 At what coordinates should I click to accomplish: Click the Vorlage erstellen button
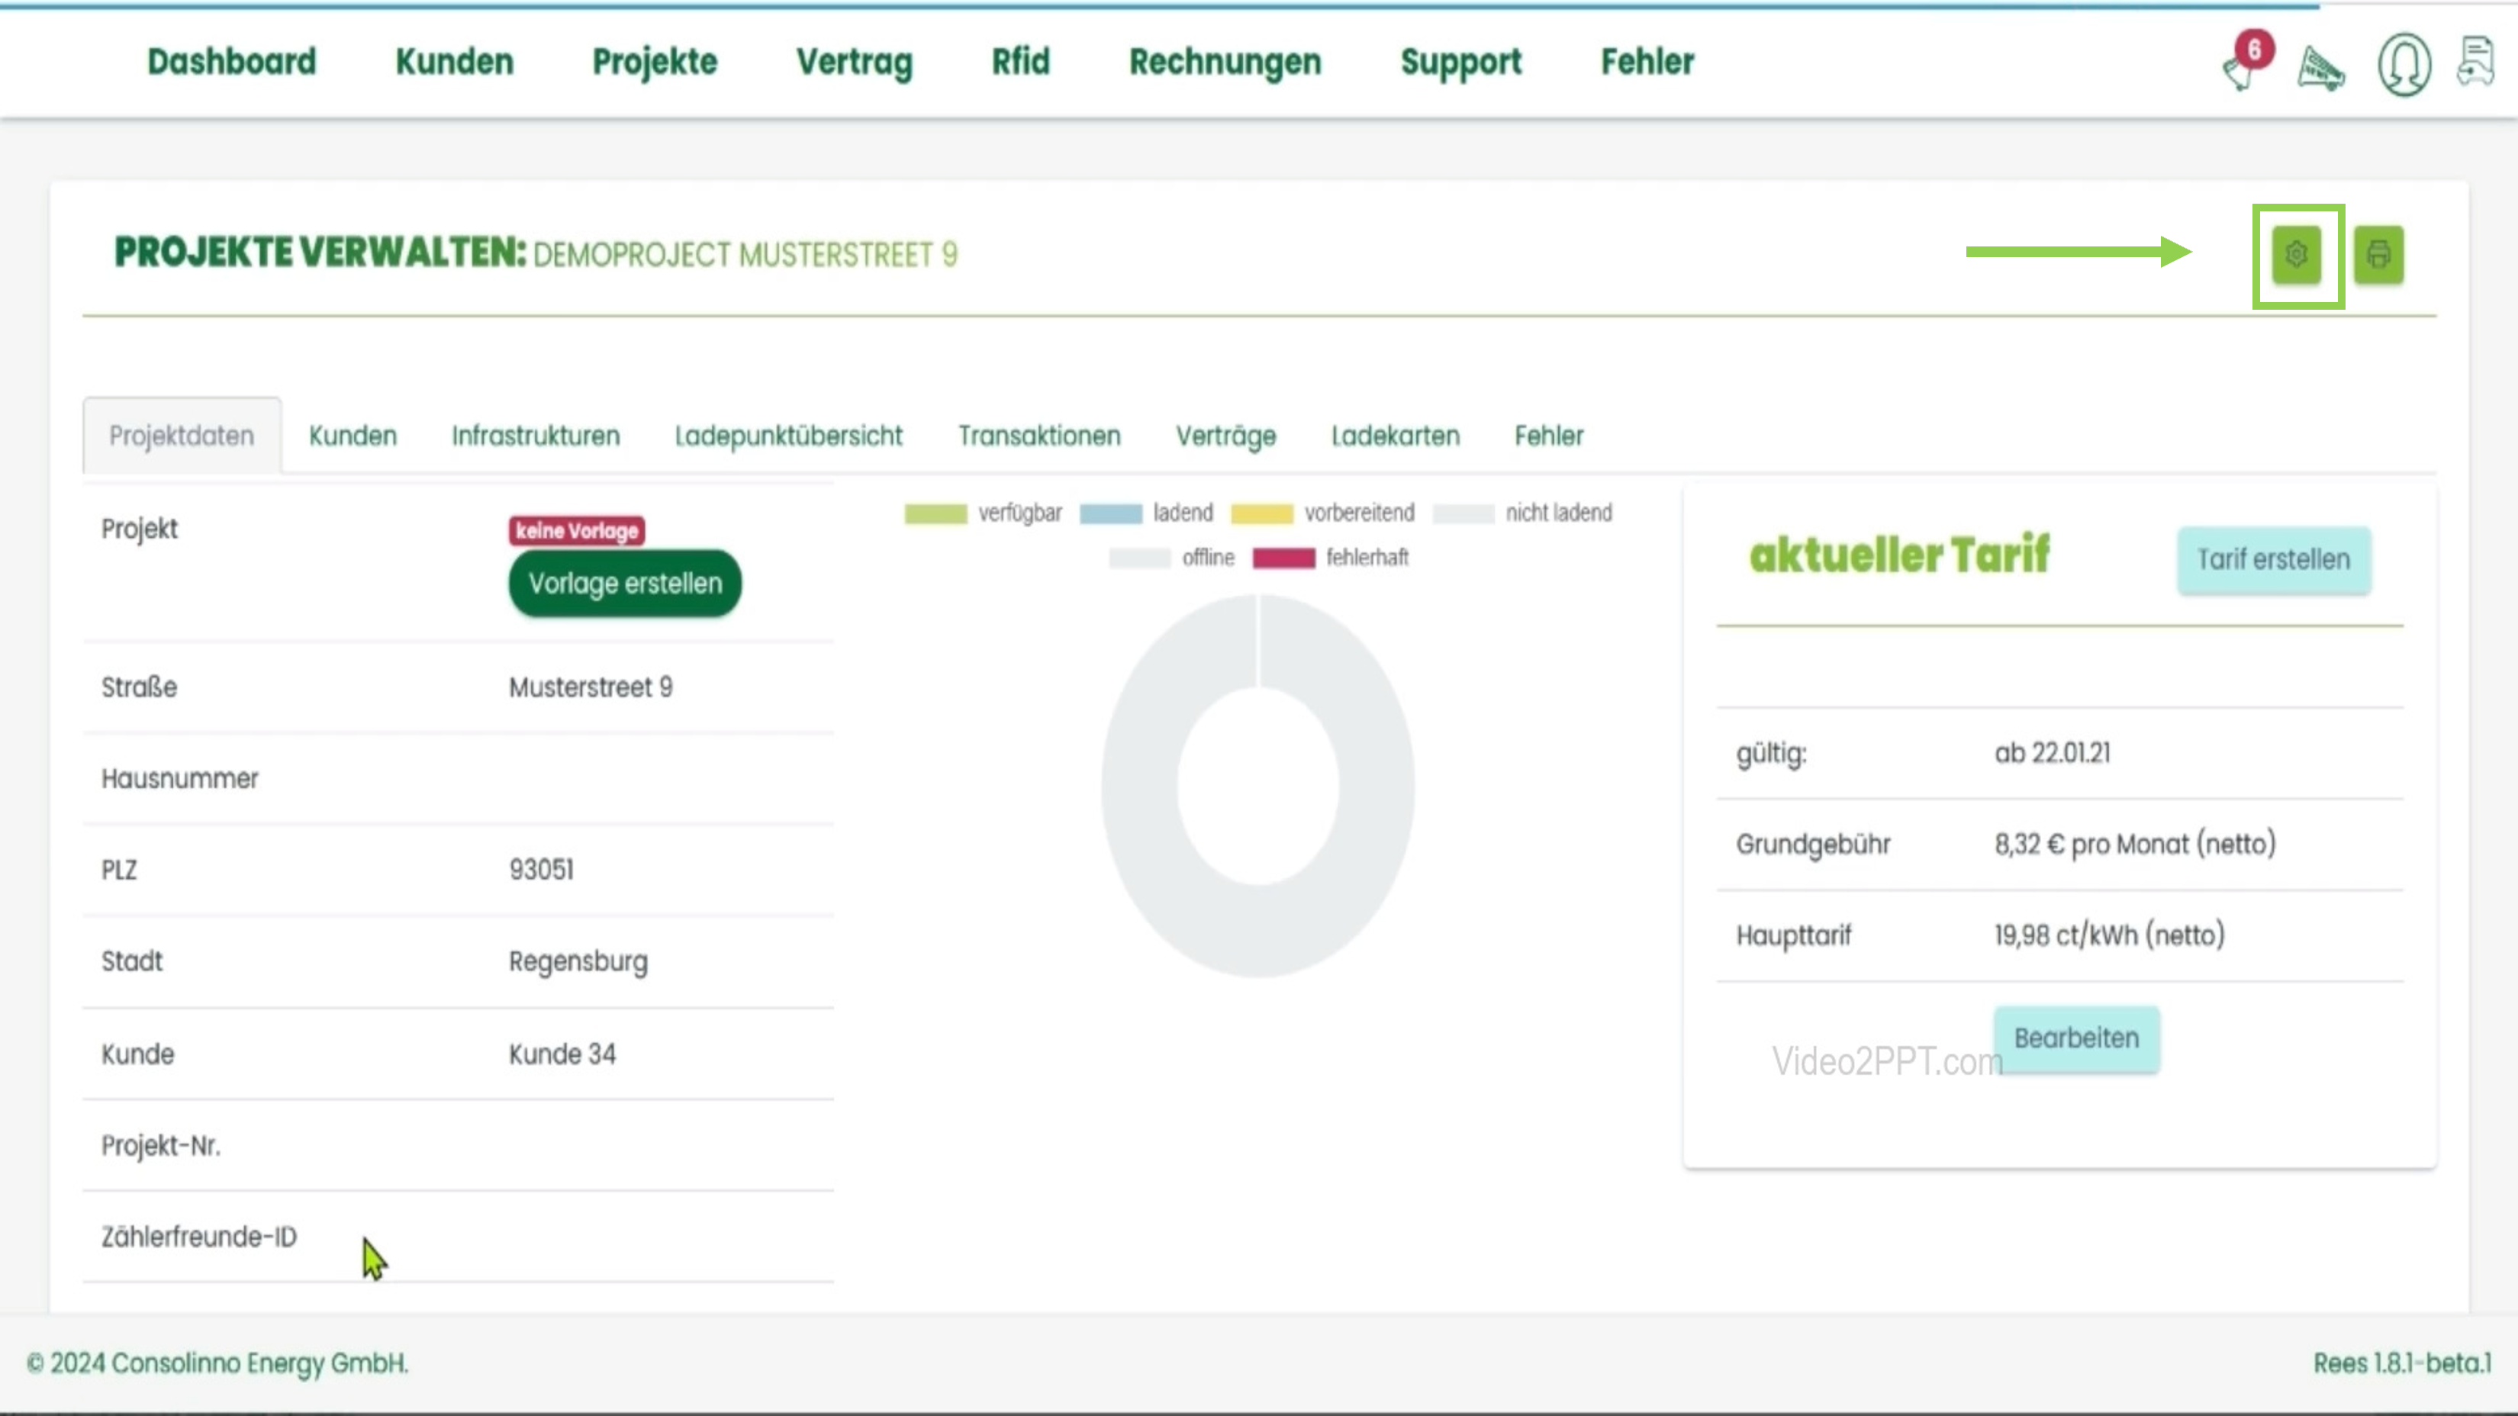(x=625, y=582)
